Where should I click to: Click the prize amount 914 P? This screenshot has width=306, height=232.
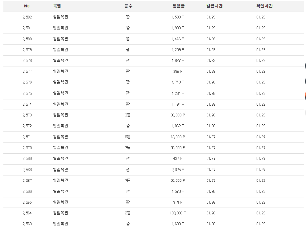(178, 202)
